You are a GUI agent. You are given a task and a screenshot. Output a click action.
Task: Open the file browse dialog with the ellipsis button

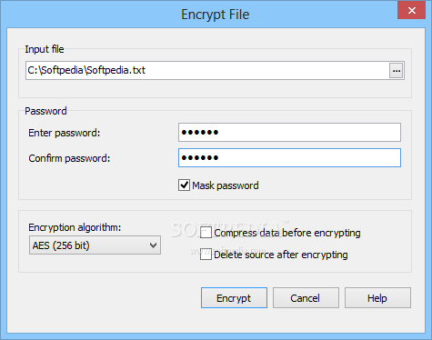[396, 71]
